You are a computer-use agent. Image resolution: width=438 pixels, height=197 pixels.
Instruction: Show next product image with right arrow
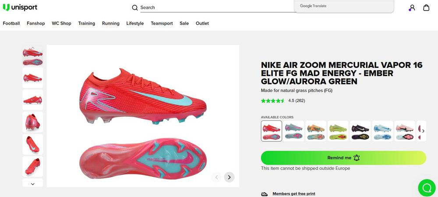[x=230, y=177]
